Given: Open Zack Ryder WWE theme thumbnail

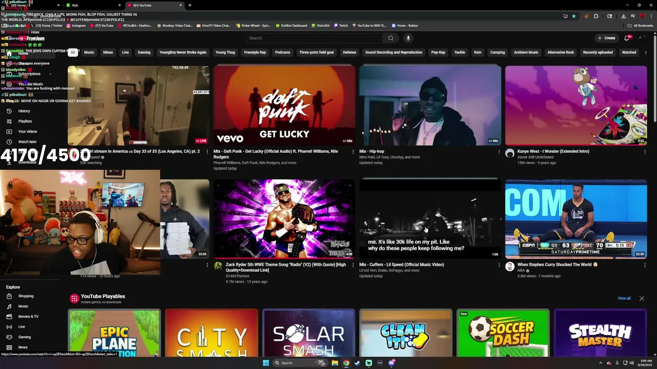Looking at the screenshot, I should 284,219.
